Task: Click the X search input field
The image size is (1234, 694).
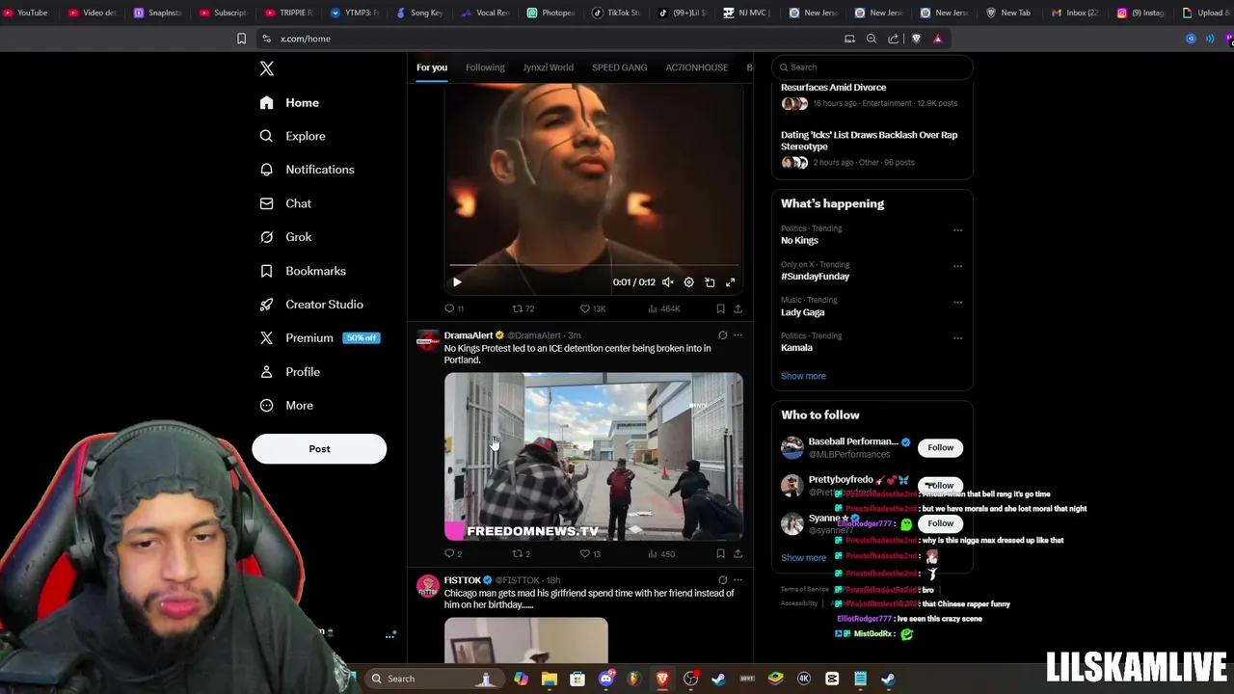Action: (x=872, y=67)
